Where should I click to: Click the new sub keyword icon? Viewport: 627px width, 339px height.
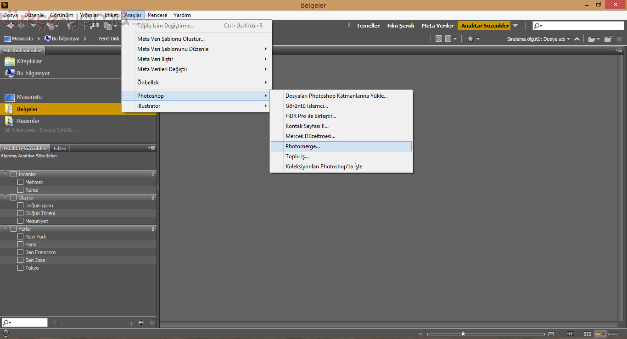pos(130,322)
